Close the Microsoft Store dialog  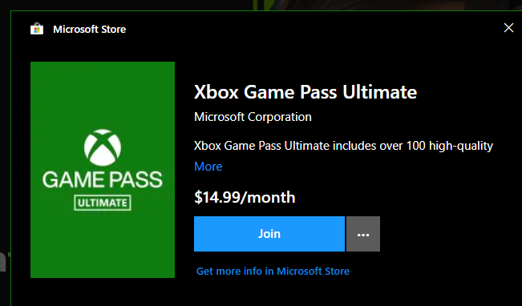click(508, 27)
